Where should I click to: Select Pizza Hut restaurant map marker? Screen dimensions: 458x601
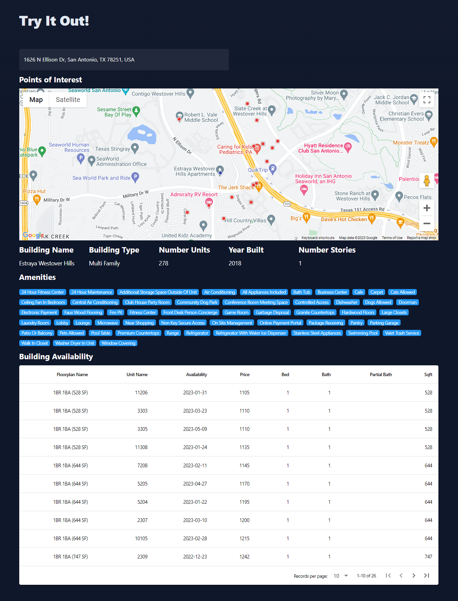tap(37, 200)
